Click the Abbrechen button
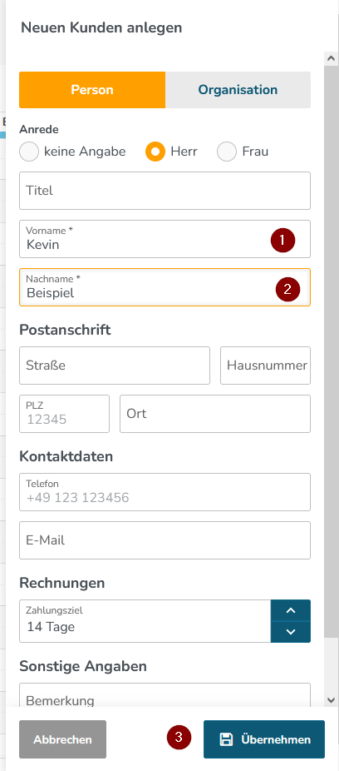Viewport: 339px width, 771px height. pos(63,739)
